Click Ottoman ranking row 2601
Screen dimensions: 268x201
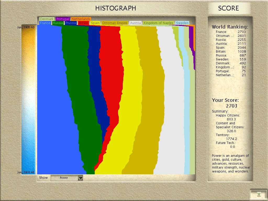231,36
